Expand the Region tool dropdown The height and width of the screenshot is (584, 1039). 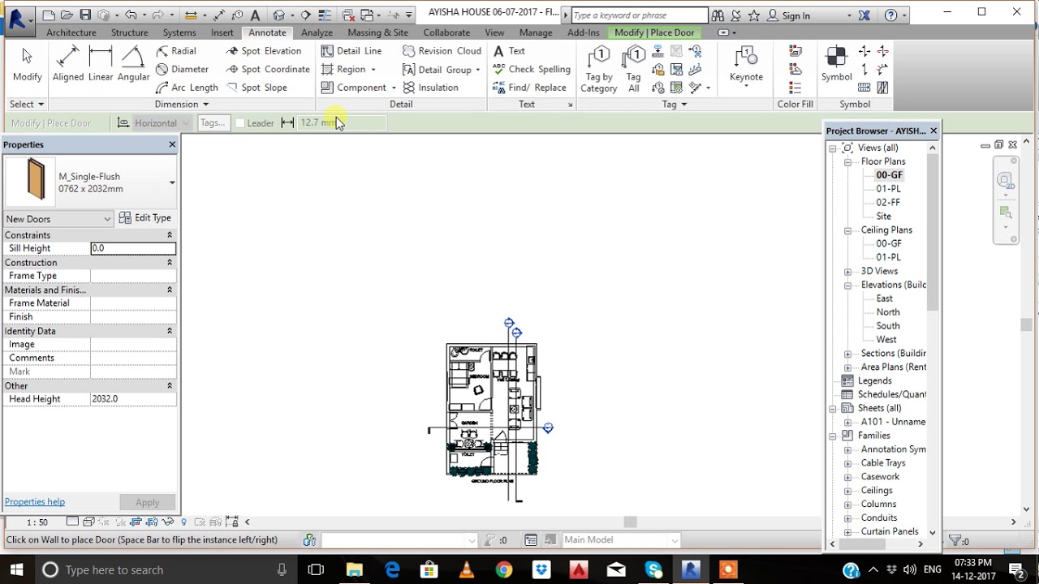click(x=373, y=70)
